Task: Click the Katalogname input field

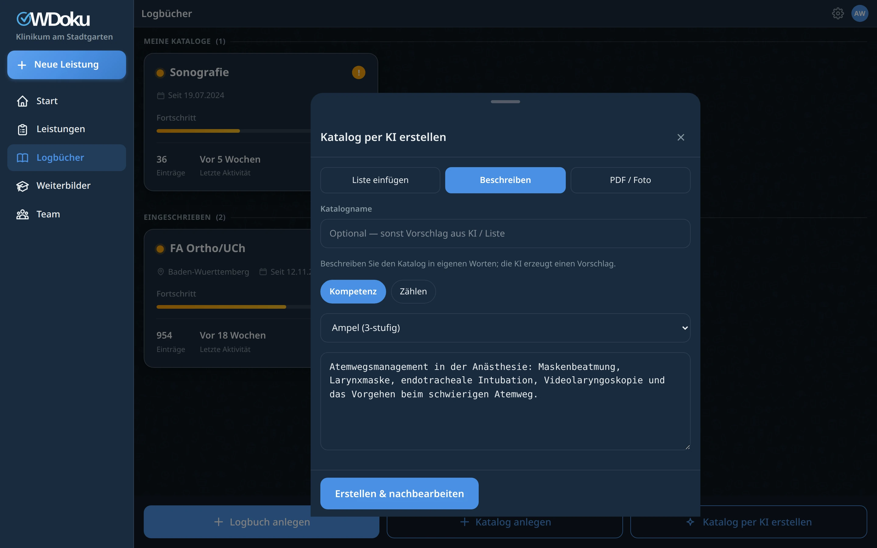Action: pos(505,234)
